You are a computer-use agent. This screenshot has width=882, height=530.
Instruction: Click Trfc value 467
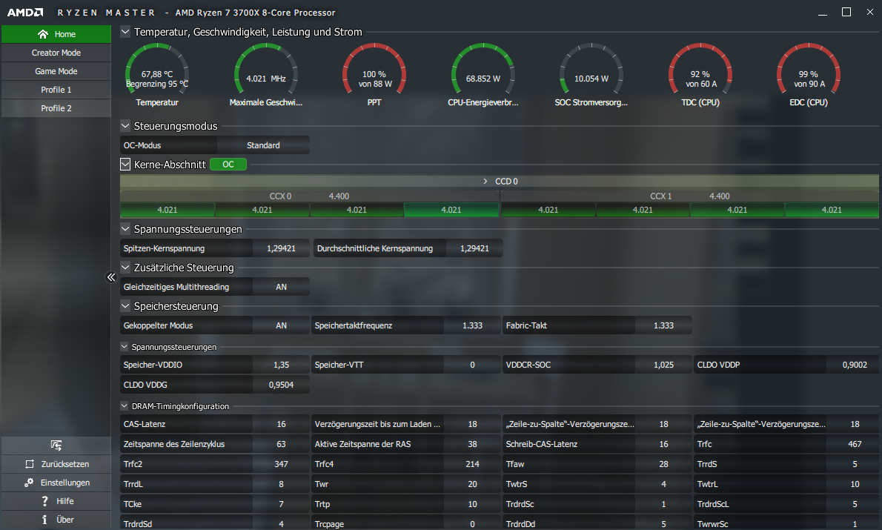click(x=855, y=444)
